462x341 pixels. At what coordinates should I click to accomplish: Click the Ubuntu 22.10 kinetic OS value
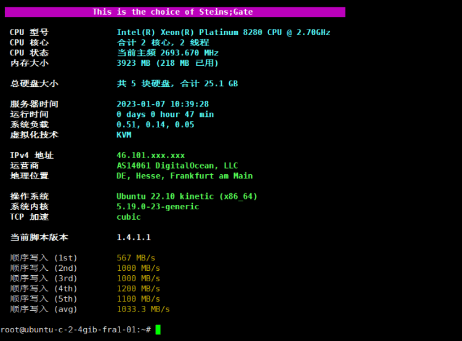pyautogui.click(x=187, y=196)
